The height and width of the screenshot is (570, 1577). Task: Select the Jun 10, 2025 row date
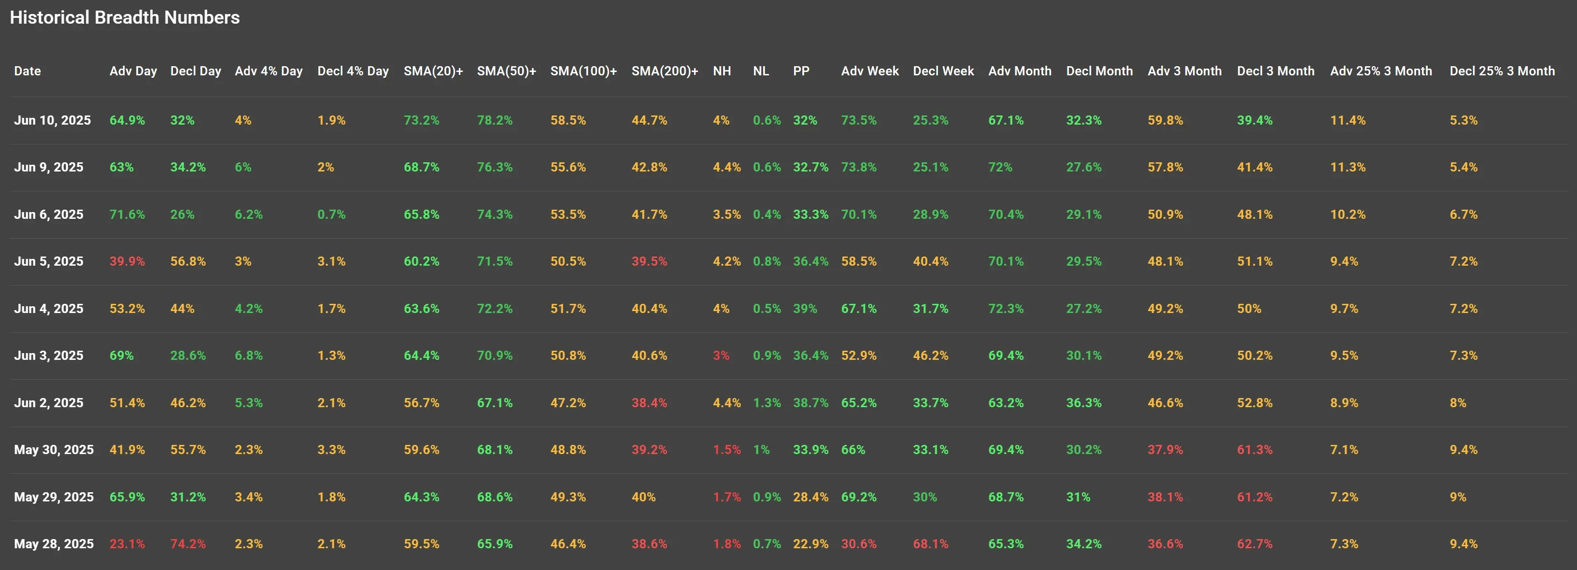point(52,121)
